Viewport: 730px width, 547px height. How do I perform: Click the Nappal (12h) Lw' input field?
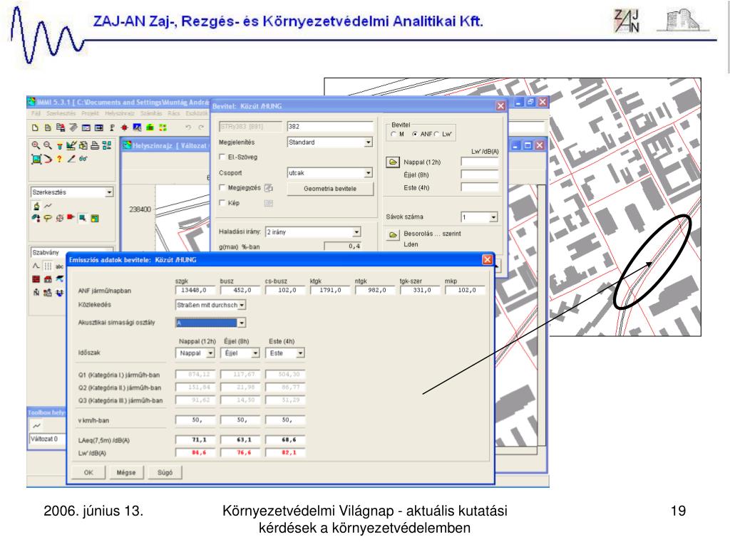coord(480,162)
